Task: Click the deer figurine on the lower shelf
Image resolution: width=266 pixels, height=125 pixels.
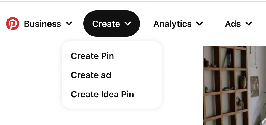Action: pos(240,104)
